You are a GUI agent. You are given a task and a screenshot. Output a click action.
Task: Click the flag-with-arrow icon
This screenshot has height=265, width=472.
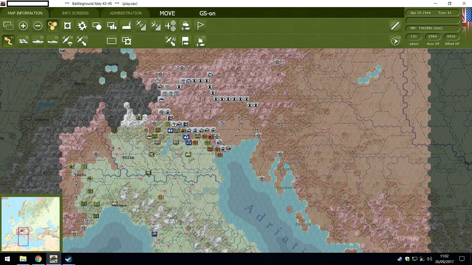pyautogui.click(x=185, y=41)
